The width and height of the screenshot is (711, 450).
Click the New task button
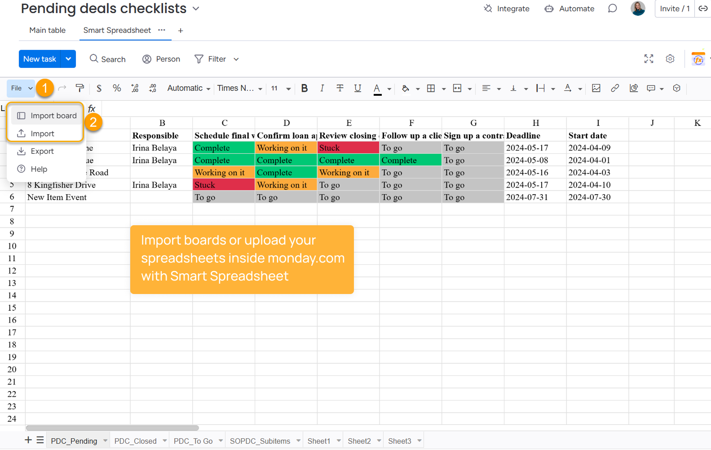tap(40, 59)
